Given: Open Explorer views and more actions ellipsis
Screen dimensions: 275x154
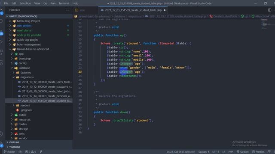Looking at the screenshot, I should (x=67, y=10).
